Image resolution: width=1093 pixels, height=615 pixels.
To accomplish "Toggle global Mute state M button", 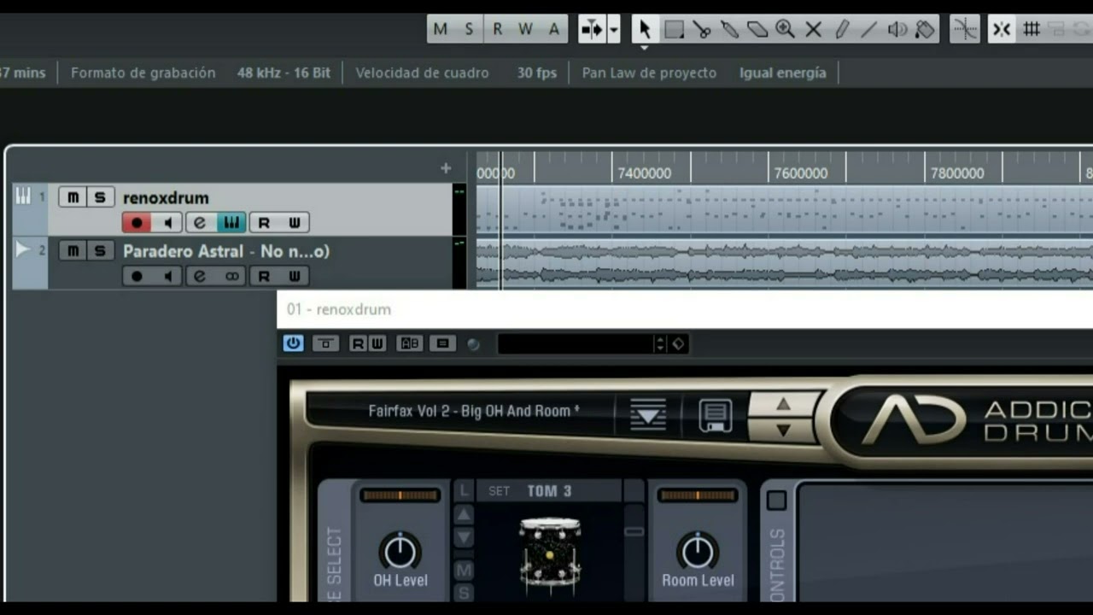I will 441,29.
